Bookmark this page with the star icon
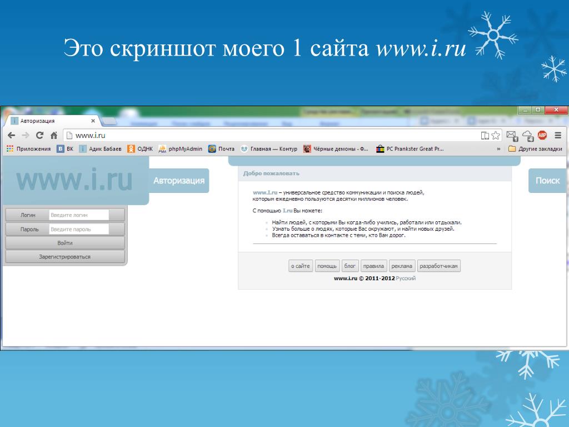Viewport: 569px width, 427px height. (496, 136)
